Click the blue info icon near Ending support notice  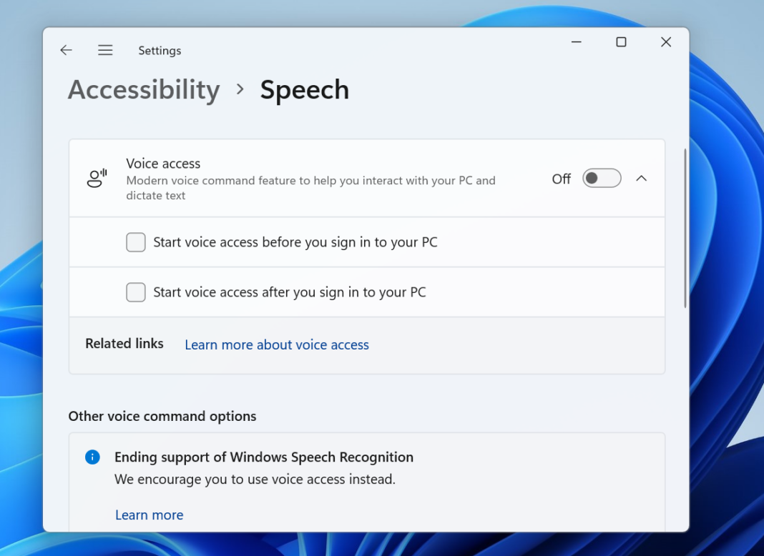pos(92,457)
